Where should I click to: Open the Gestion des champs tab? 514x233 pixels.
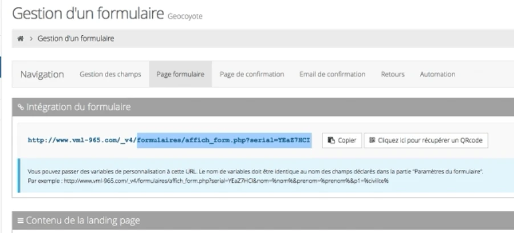click(110, 74)
